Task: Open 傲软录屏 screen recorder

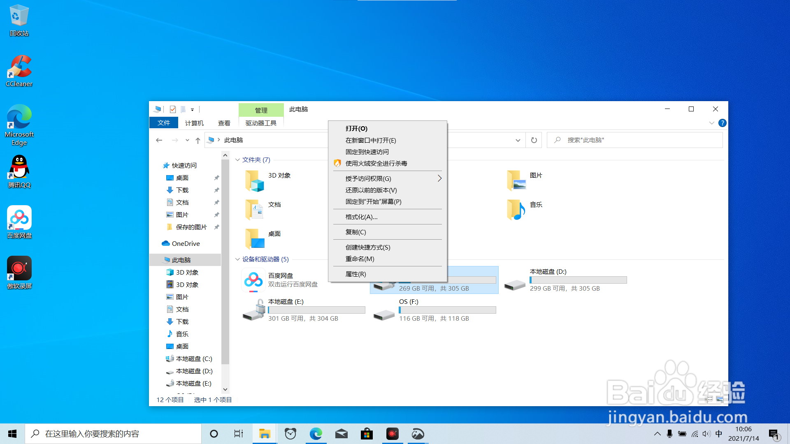Action: point(19,267)
